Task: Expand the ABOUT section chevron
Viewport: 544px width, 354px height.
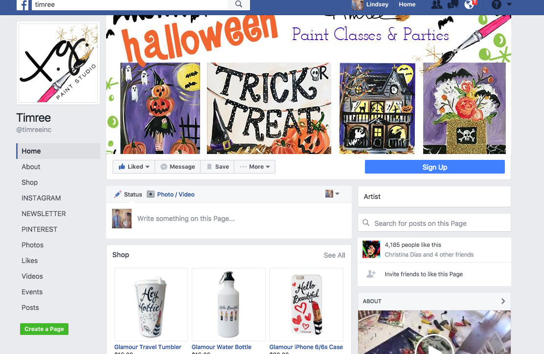Action: [x=503, y=301]
